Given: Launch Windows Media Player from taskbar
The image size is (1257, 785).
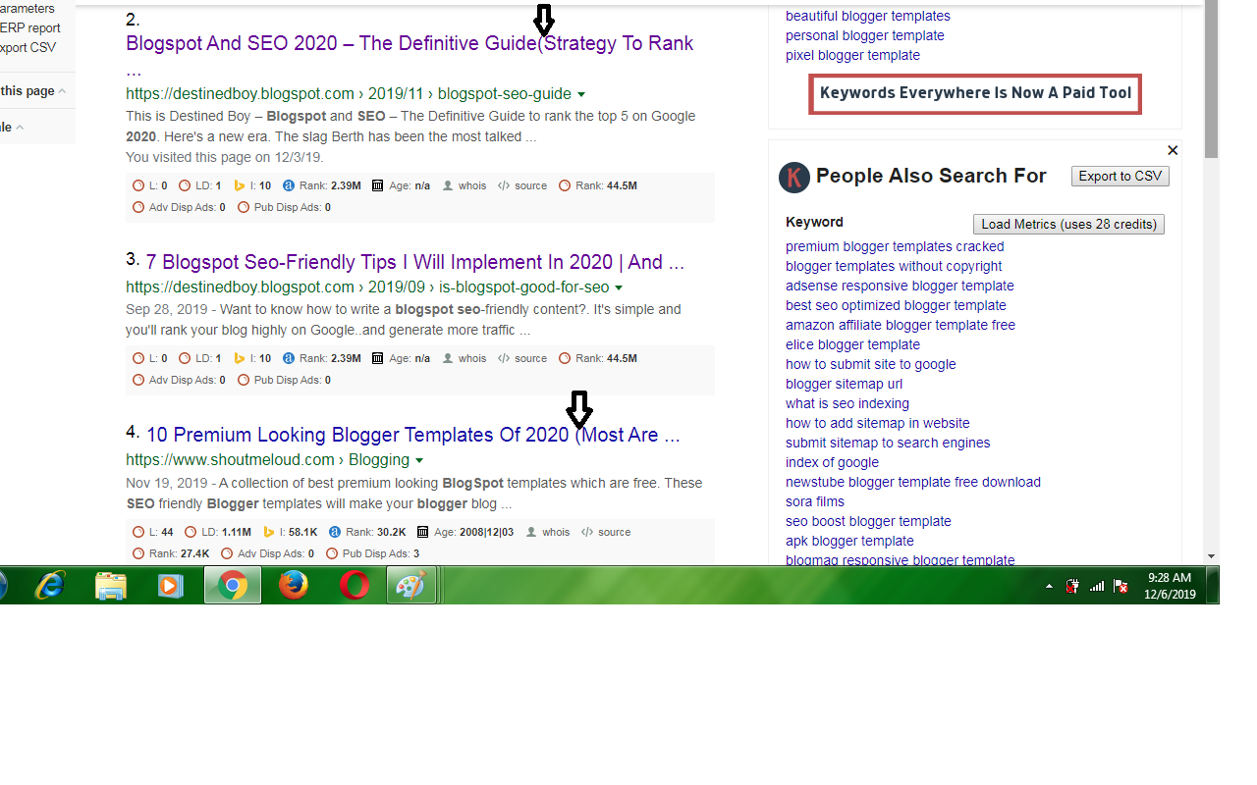Looking at the screenshot, I should [171, 586].
